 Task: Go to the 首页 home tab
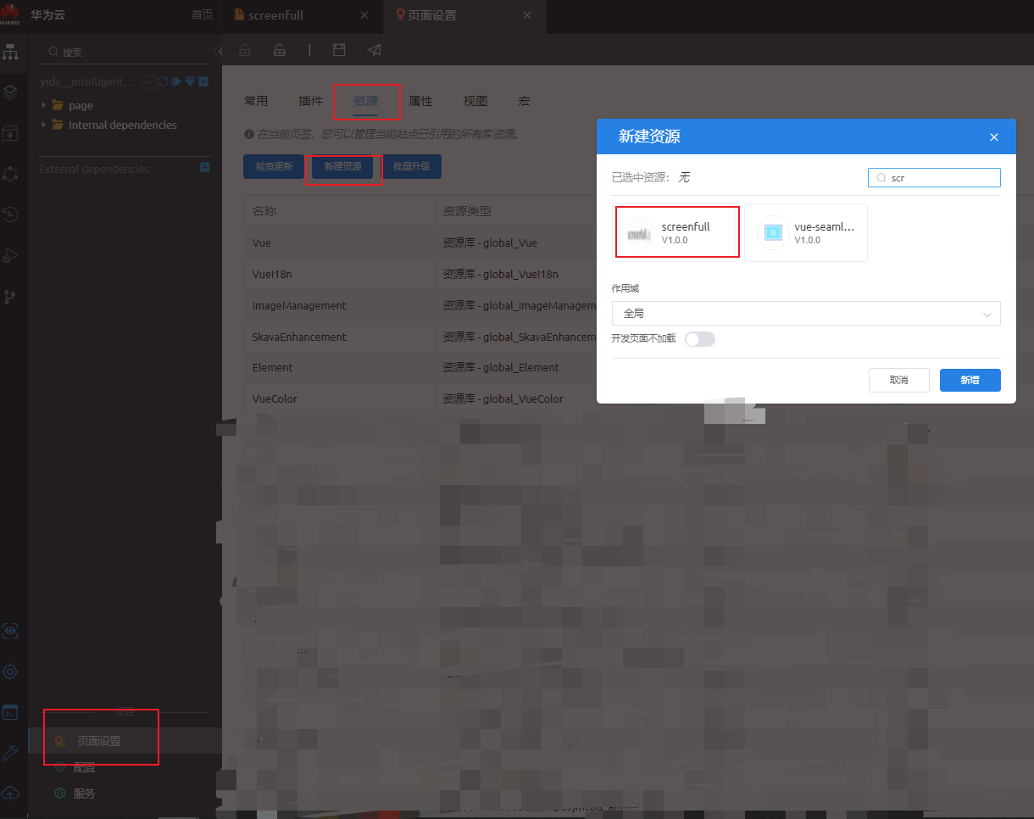[x=202, y=15]
